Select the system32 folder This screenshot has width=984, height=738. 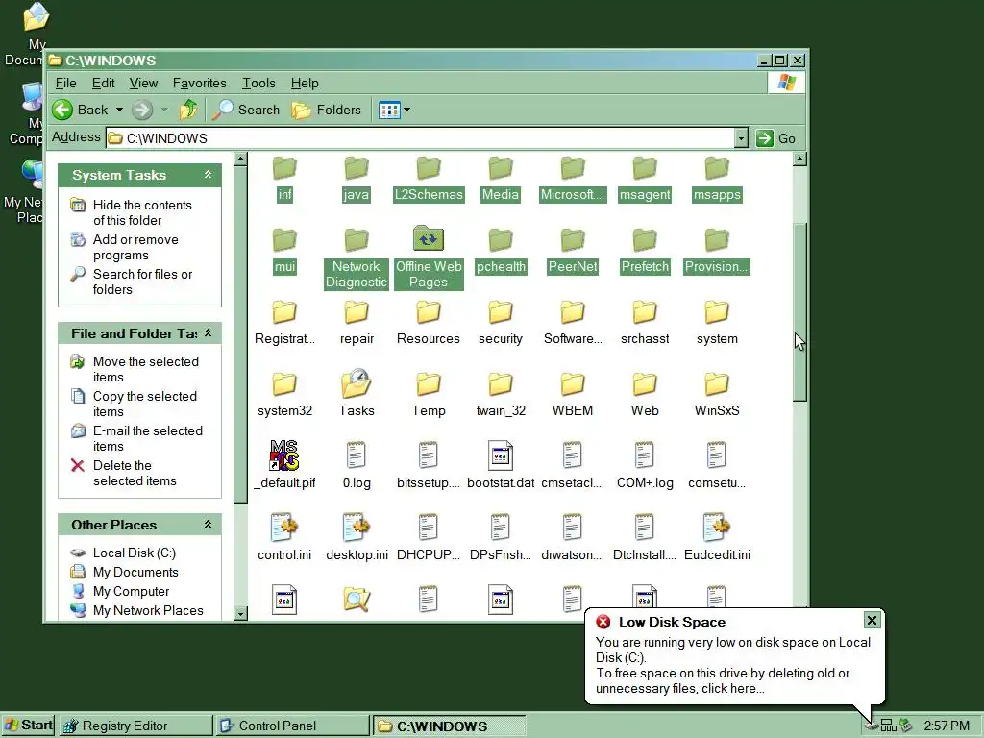pos(284,393)
